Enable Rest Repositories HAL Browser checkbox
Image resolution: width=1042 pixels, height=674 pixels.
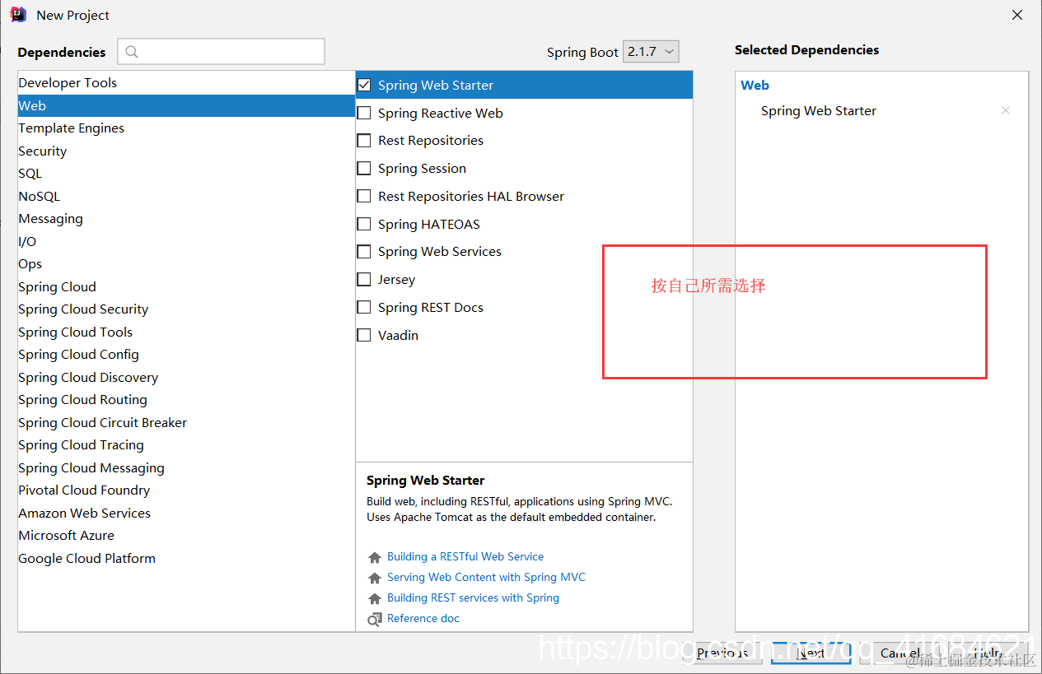[364, 196]
